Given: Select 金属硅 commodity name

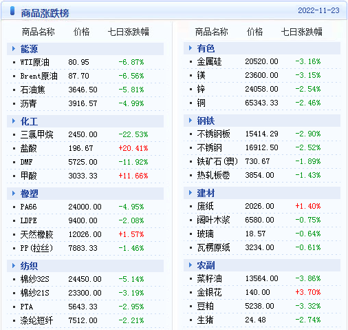Looking at the screenshot, I should [x=209, y=61].
